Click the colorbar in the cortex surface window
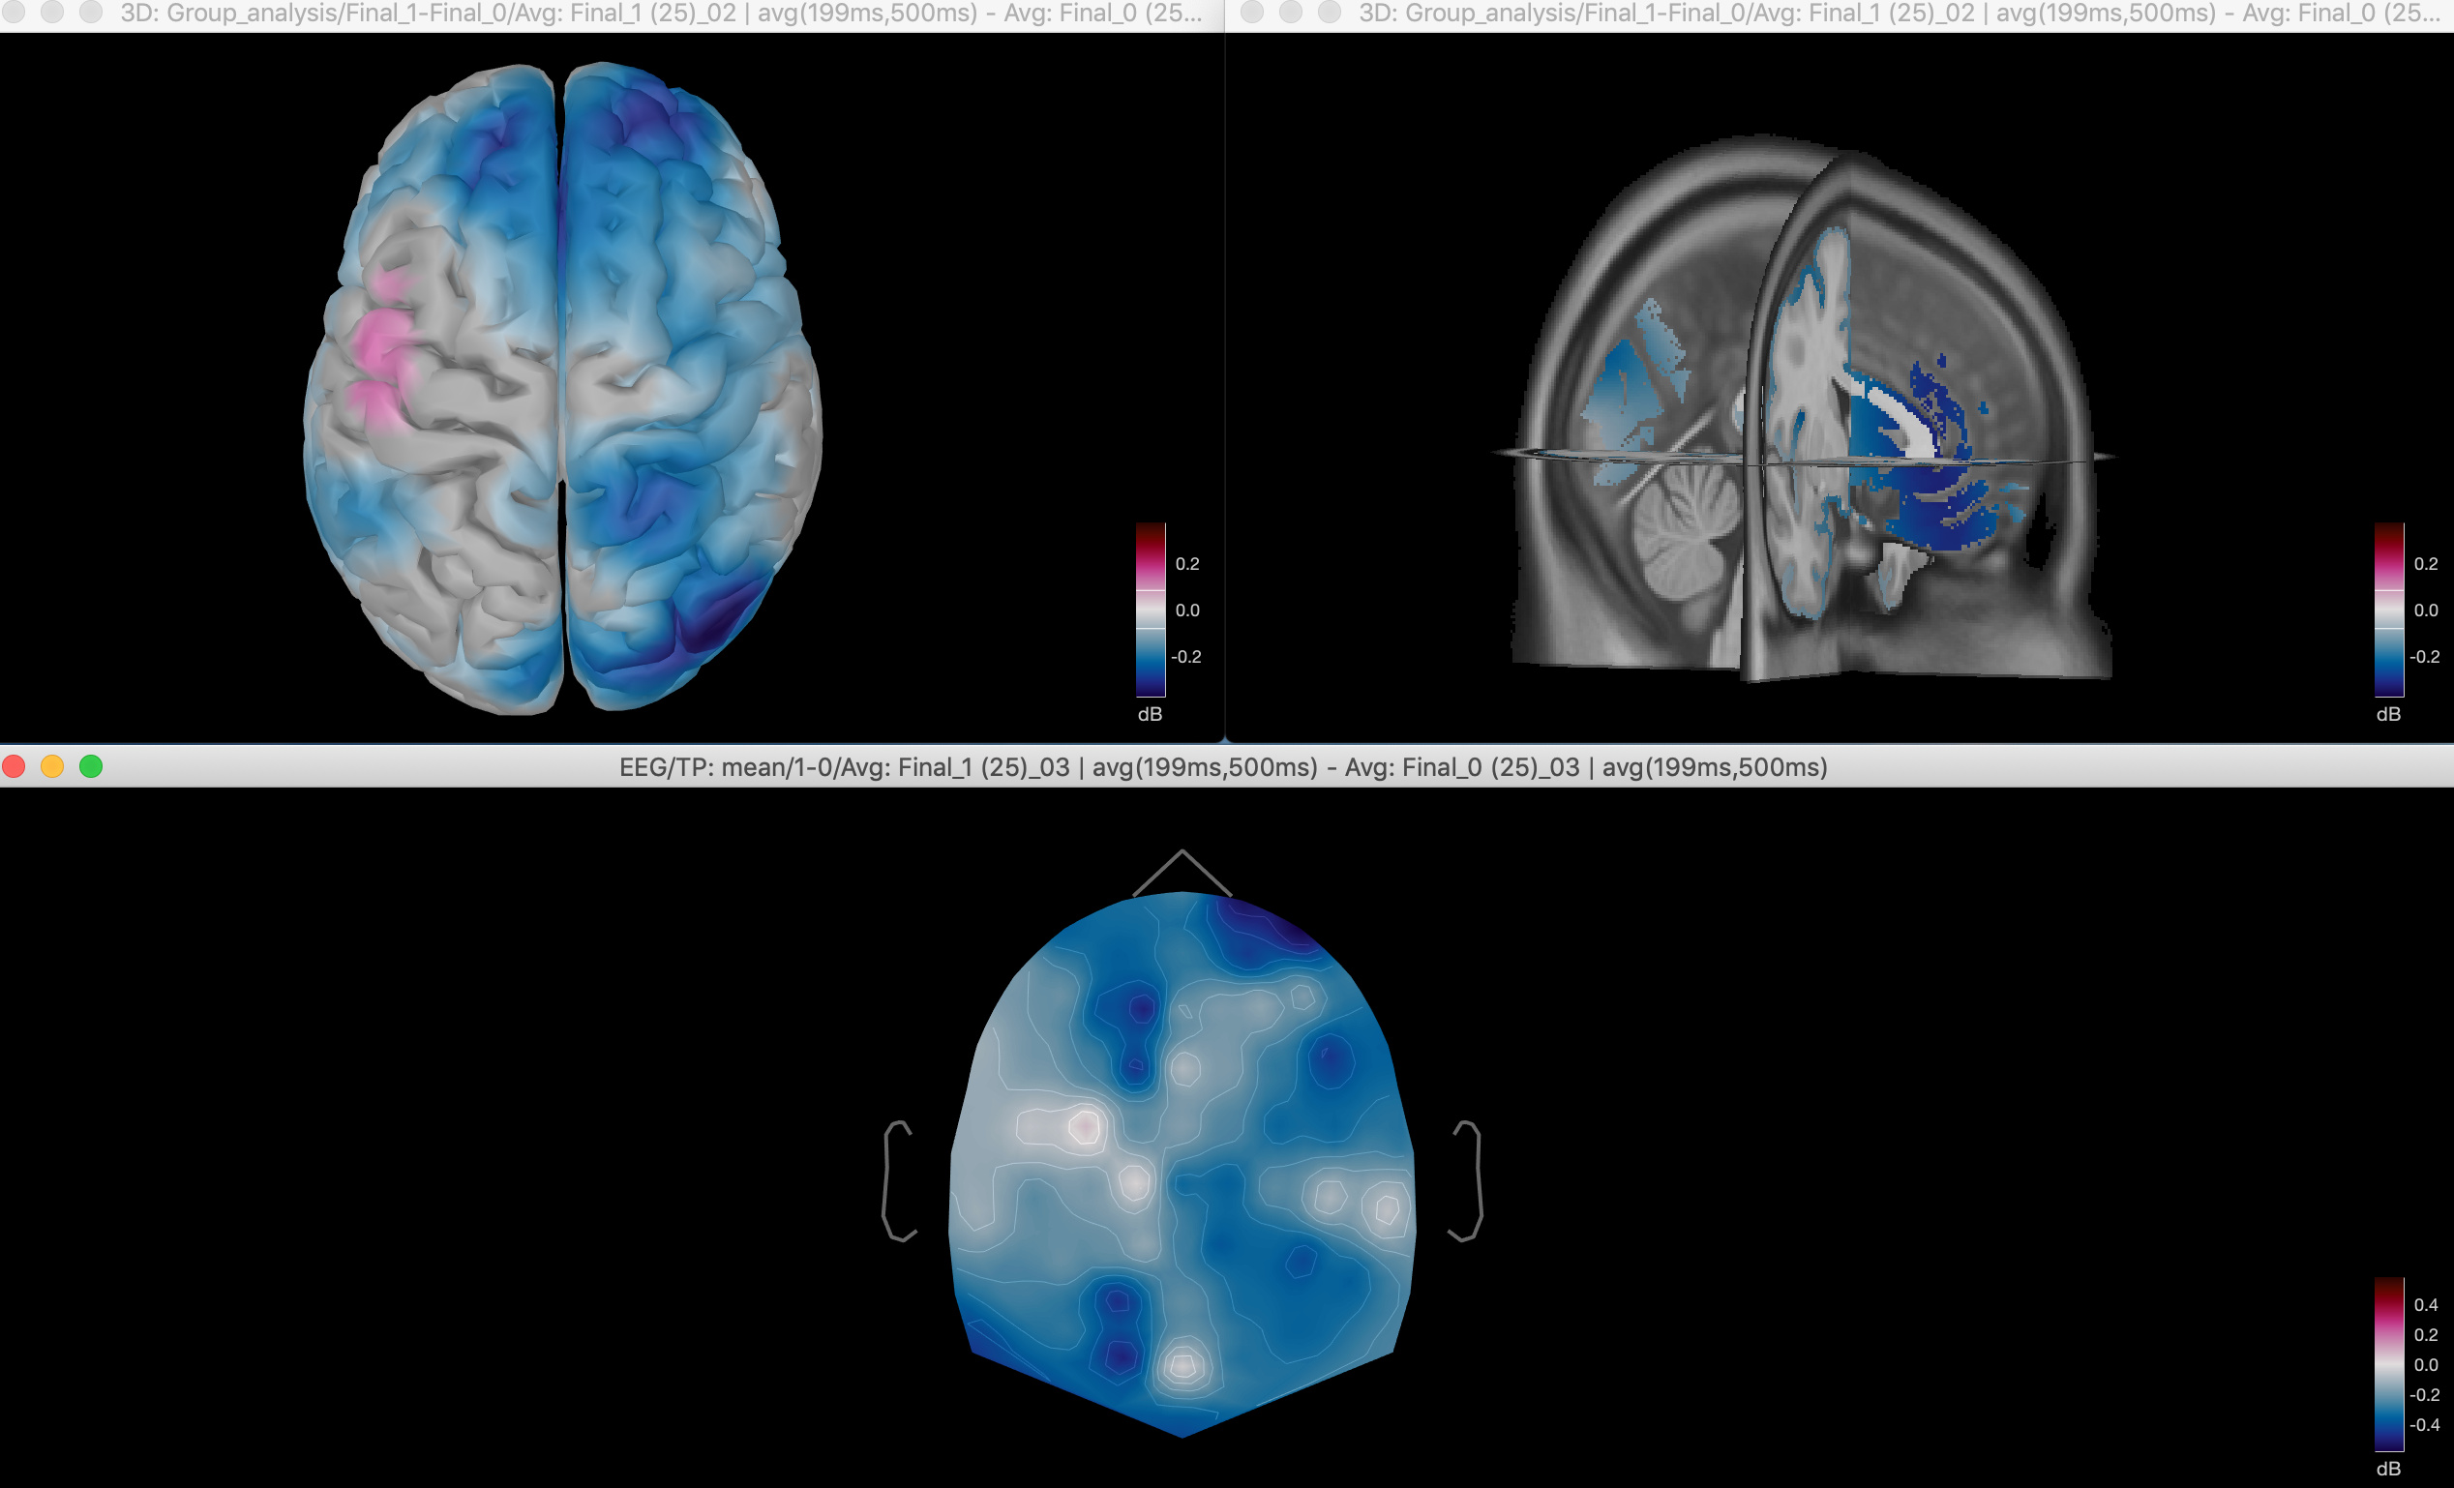Screen dimensions: 2454x1488 [x=1151, y=610]
